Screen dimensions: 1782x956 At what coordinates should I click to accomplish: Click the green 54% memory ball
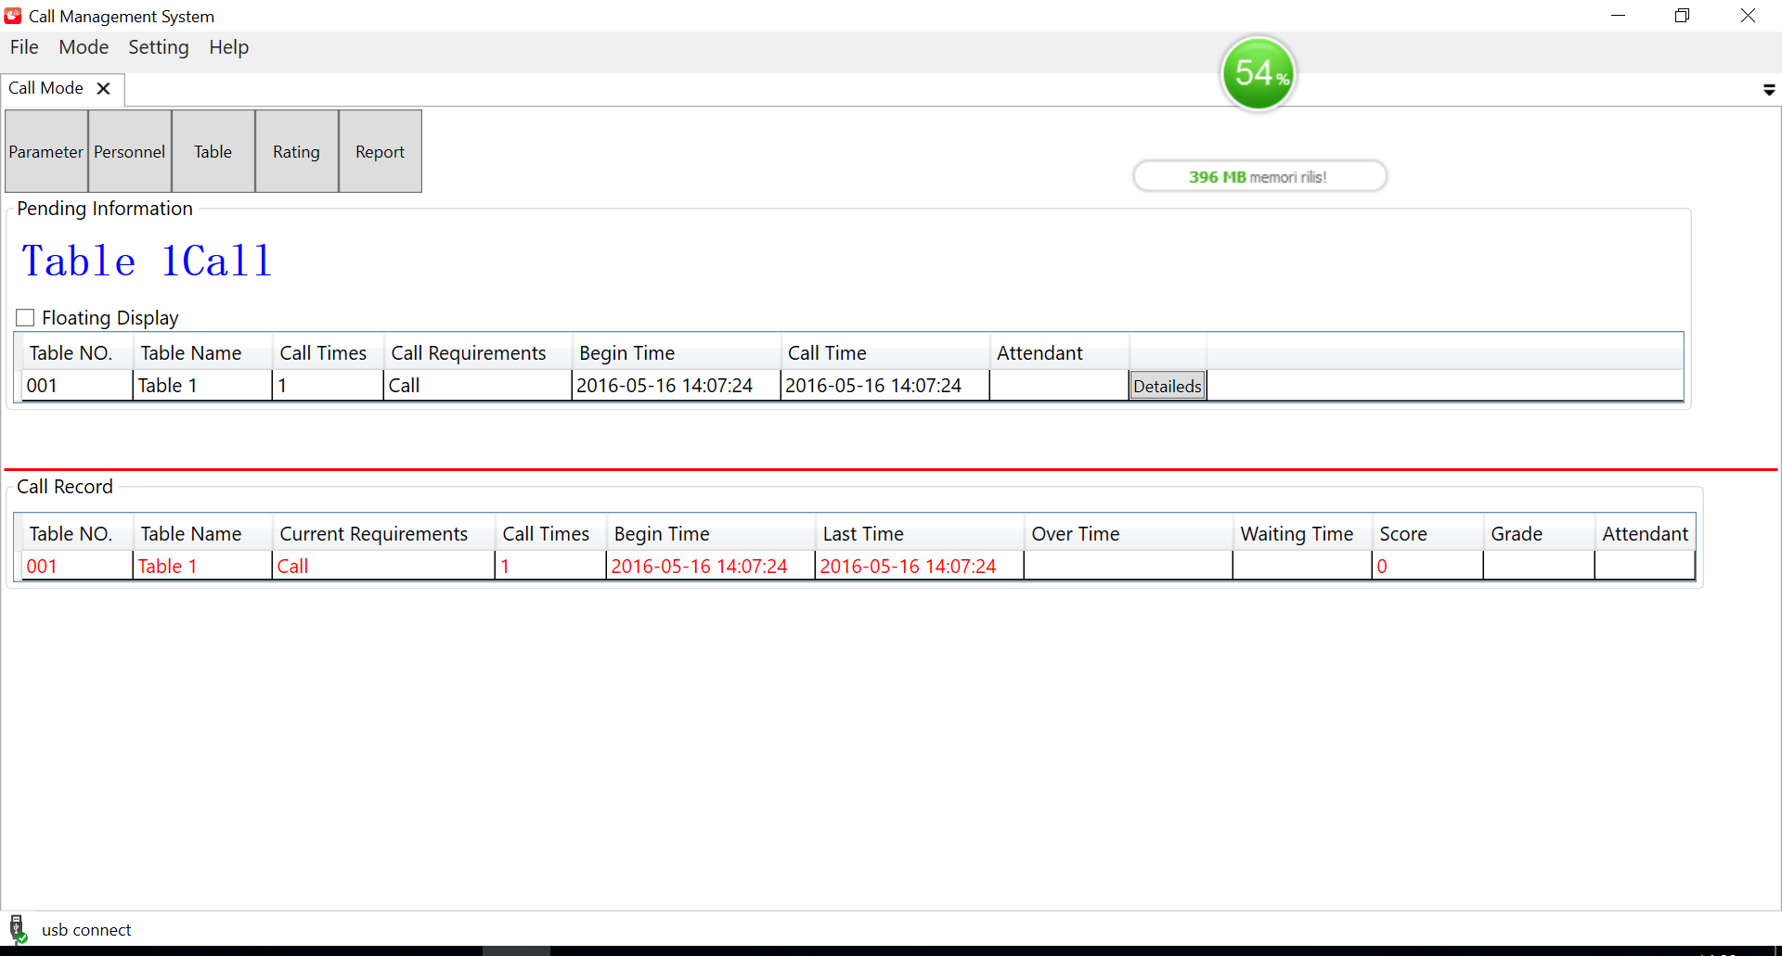1258,73
